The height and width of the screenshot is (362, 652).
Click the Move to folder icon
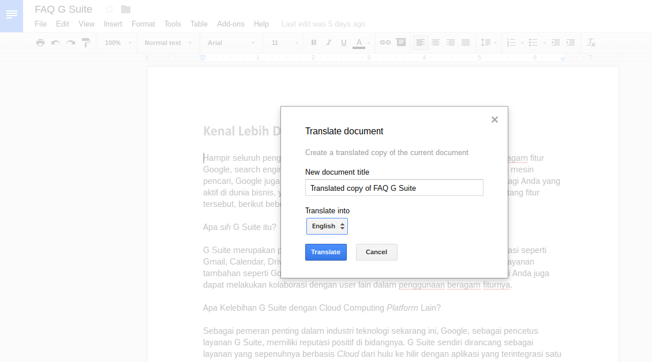click(x=126, y=9)
